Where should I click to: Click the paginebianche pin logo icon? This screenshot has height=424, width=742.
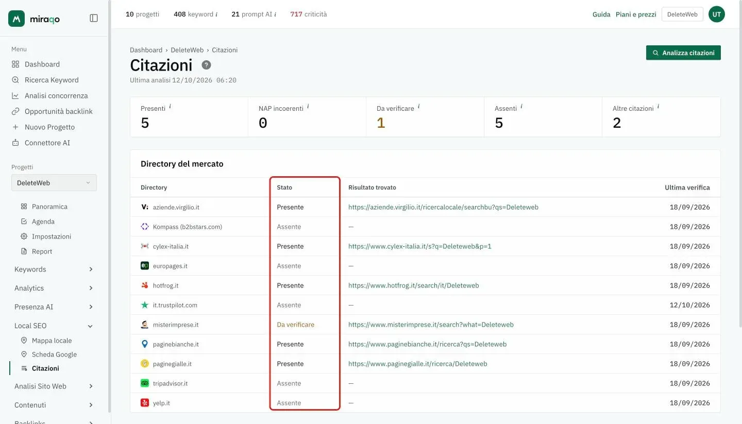[145, 344]
